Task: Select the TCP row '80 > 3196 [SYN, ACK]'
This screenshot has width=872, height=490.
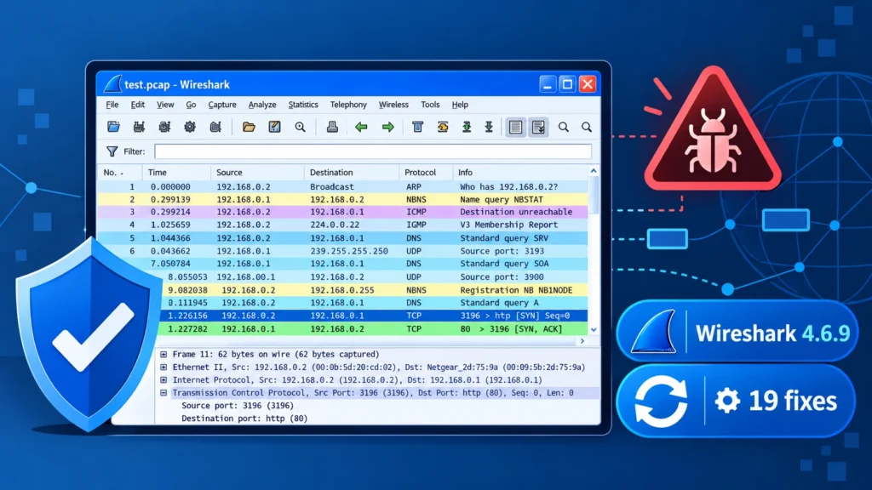Action: (373, 329)
